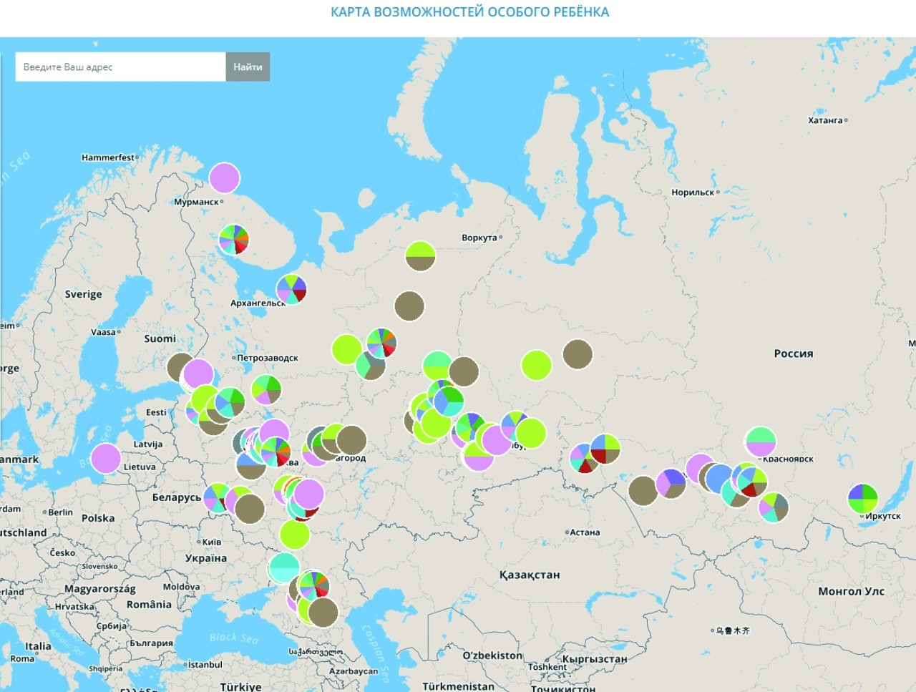Open the purple-brown-blue pie marker right of brown marker
The width and height of the screenshot is (916, 692).
click(671, 484)
